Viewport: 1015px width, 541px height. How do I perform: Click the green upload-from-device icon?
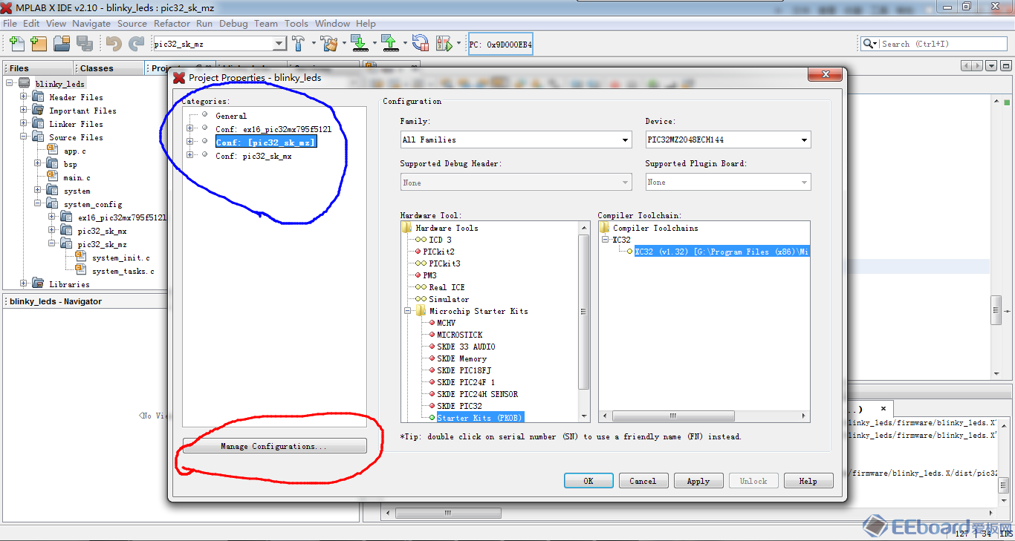[x=389, y=44]
